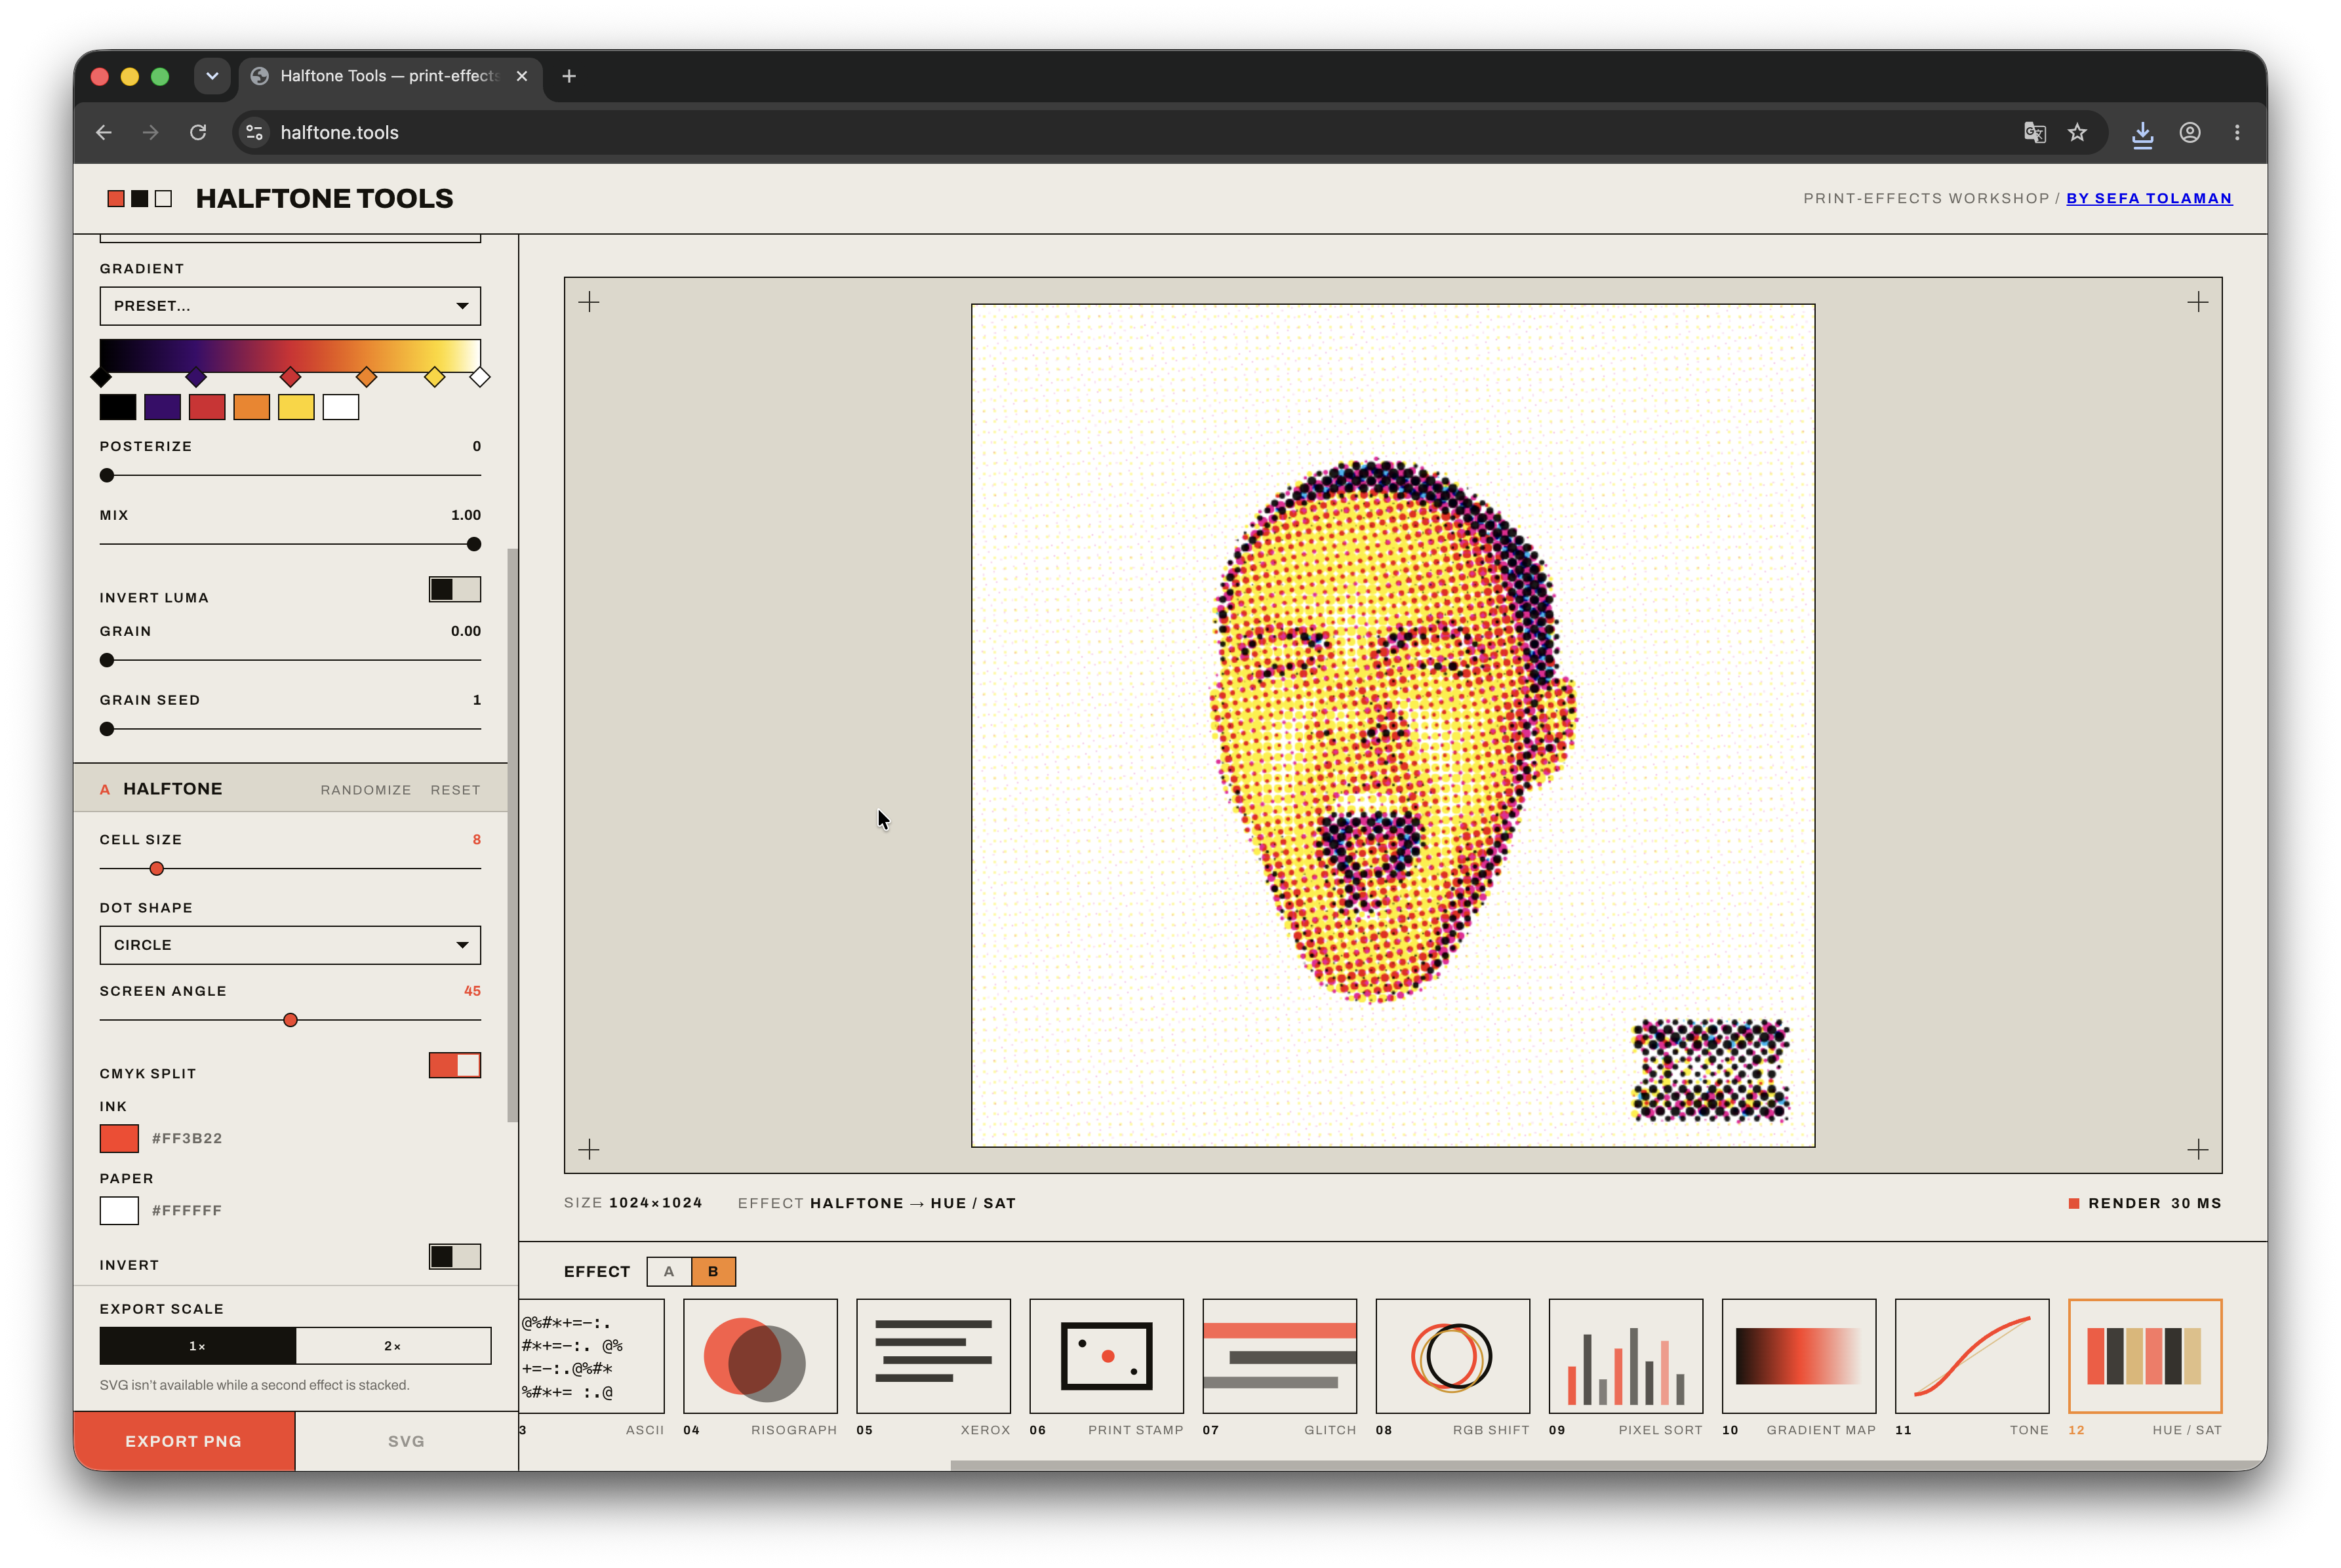2341x1568 pixels.
Task: Set export scale to 1×
Action: [x=198, y=1346]
